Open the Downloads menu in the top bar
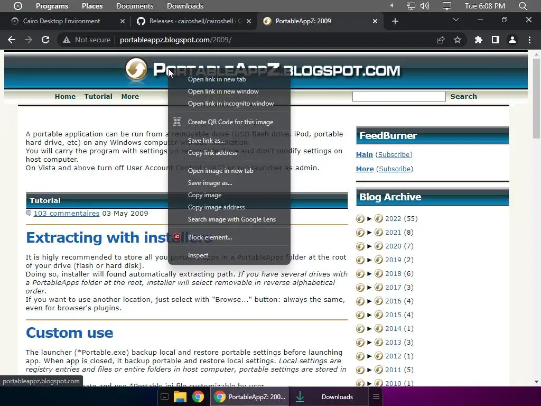This screenshot has width=541, height=406. (x=185, y=6)
